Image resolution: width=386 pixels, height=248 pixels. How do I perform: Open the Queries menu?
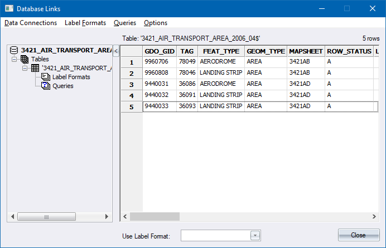coord(125,23)
